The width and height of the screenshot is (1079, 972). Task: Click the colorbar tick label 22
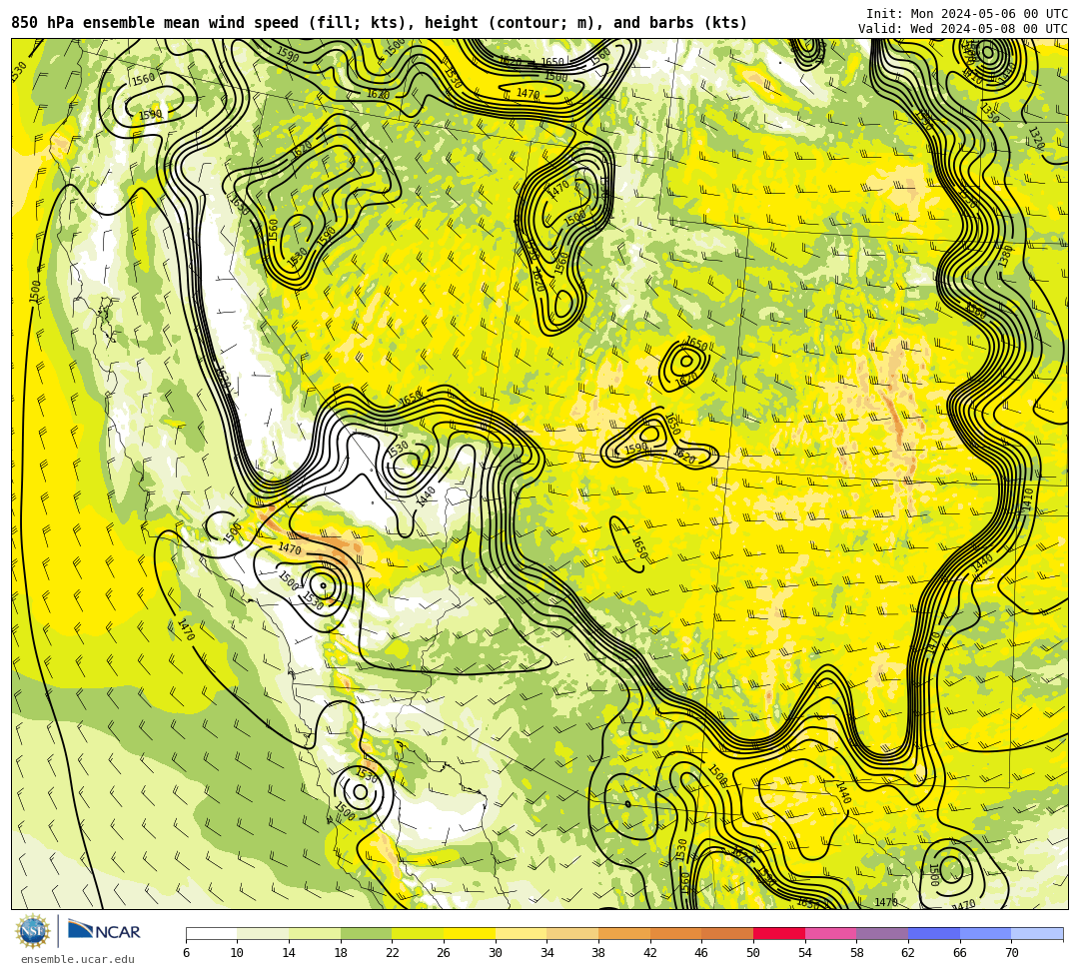pyautogui.click(x=392, y=953)
